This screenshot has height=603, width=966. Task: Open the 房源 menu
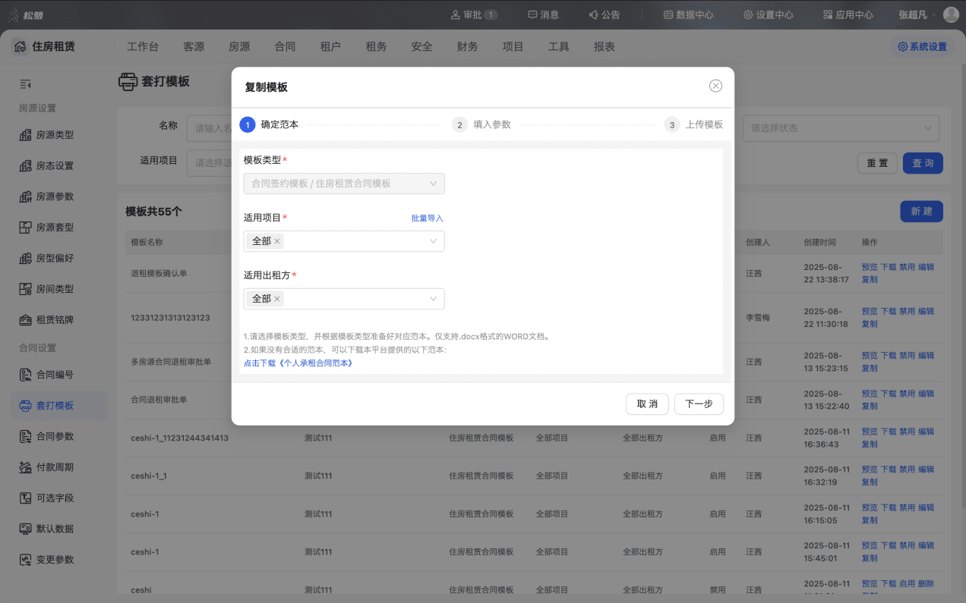pos(239,46)
